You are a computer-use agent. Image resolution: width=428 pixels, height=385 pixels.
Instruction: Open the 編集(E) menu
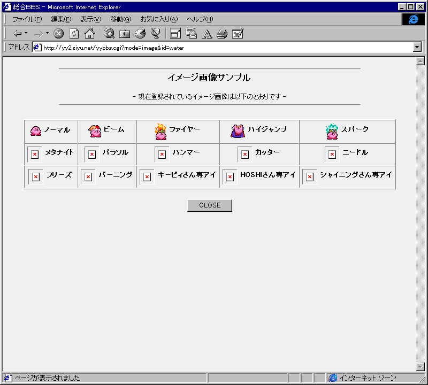point(61,19)
